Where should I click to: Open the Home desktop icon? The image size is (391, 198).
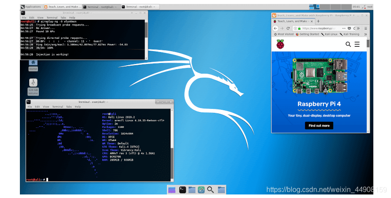33,65
